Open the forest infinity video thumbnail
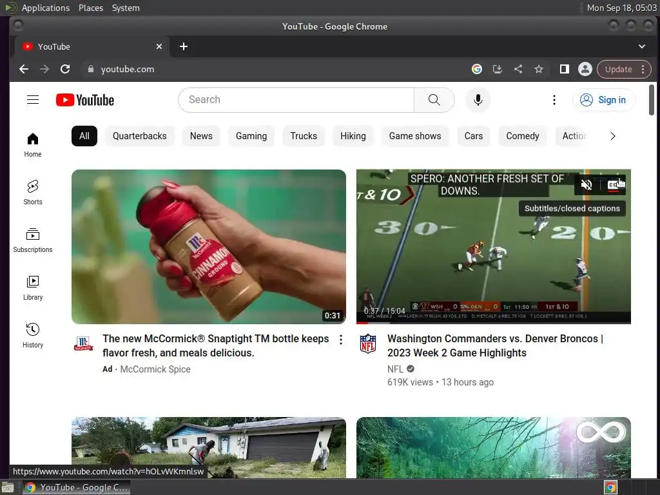This screenshot has height=495, width=660. click(x=493, y=447)
